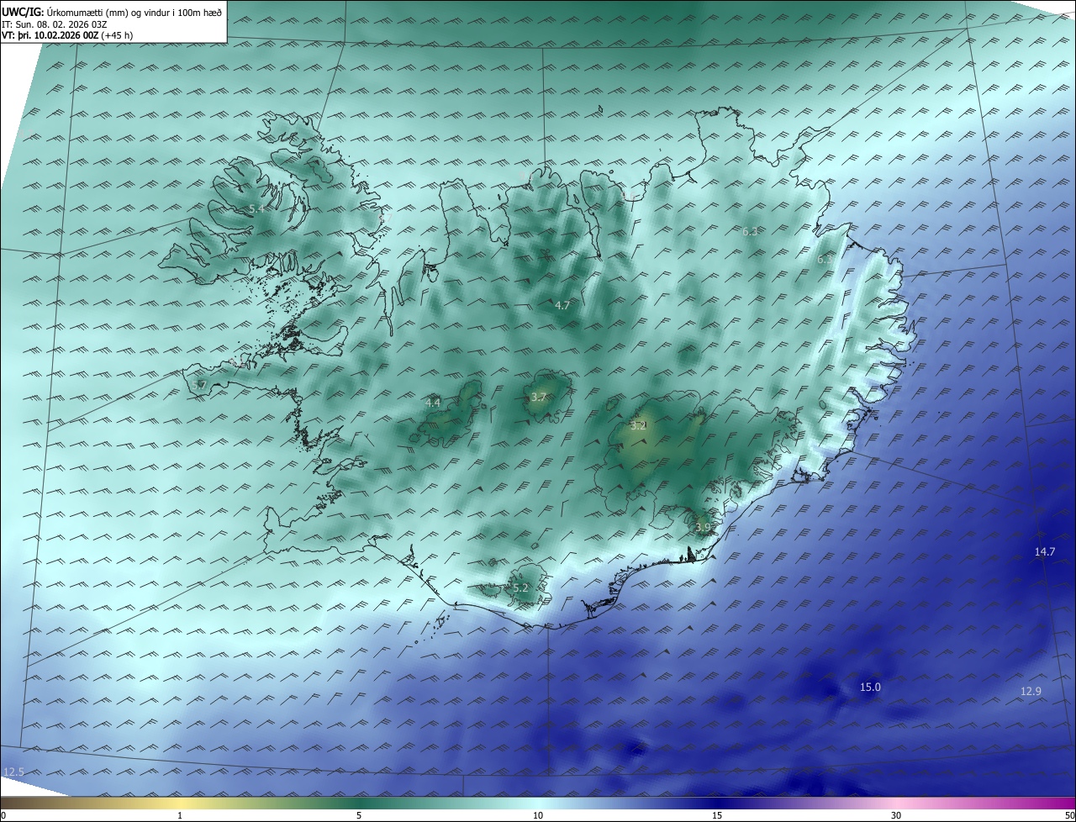The height and width of the screenshot is (822, 1076).
Task: Click the 15.0 value over the southeastern ocean
Action: [870, 688]
